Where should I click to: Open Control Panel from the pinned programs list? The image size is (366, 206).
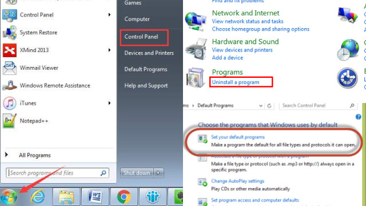click(x=37, y=15)
